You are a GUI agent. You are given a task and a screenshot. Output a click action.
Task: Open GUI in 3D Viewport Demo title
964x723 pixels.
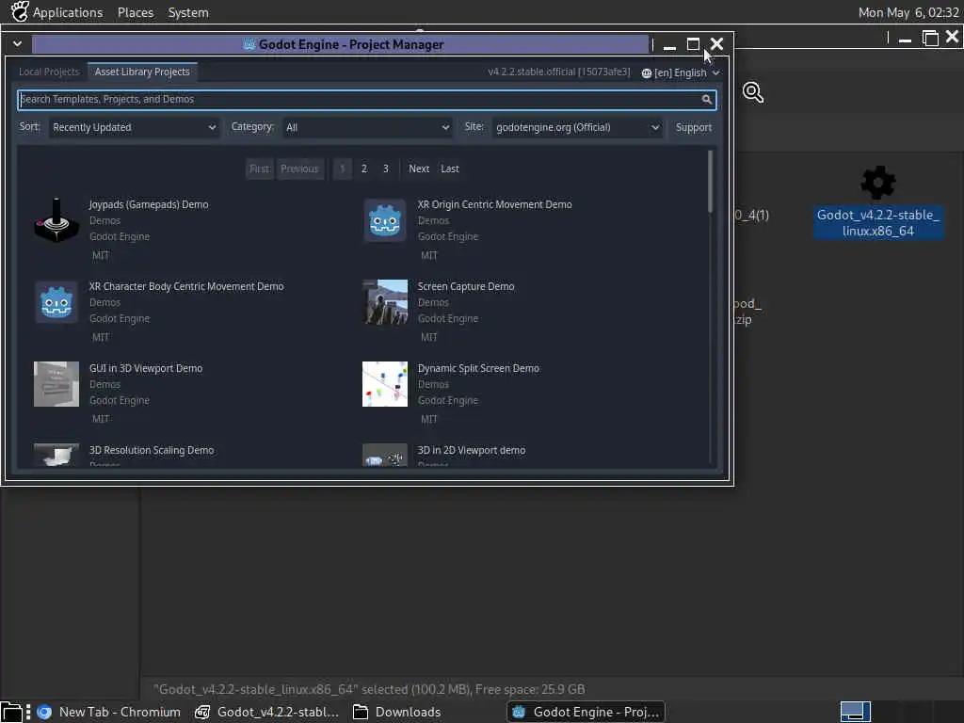pos(146,368)
